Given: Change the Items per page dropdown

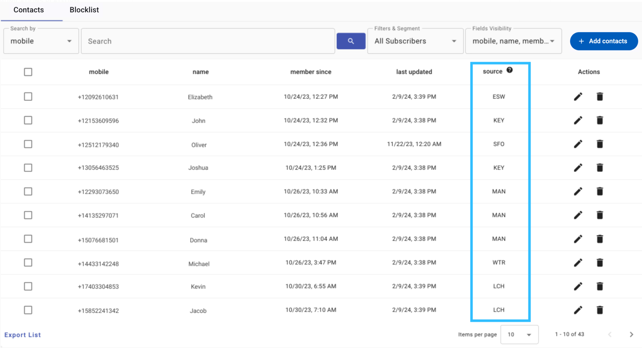Looking at the screenshot, I should click(x=519, y=334).
